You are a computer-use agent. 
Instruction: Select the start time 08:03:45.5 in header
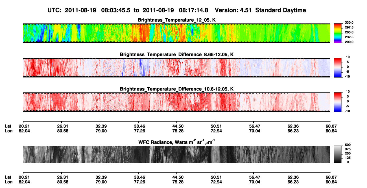pos(116,10)
